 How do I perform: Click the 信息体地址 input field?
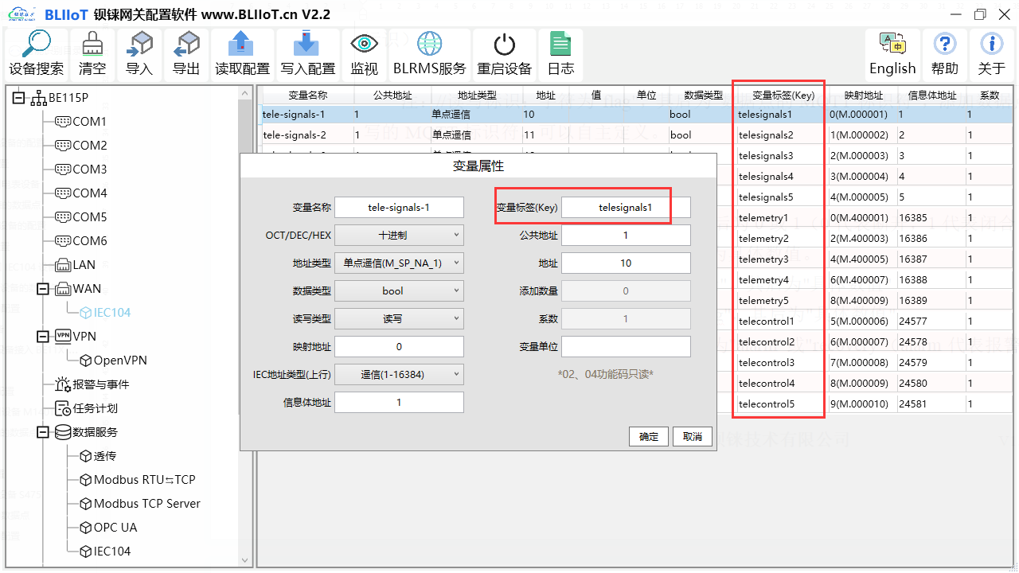click(x=399, y=403)
